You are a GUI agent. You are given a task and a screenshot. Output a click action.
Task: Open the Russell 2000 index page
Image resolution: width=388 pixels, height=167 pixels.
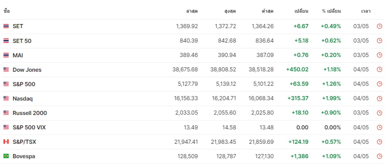pos(30,113)
